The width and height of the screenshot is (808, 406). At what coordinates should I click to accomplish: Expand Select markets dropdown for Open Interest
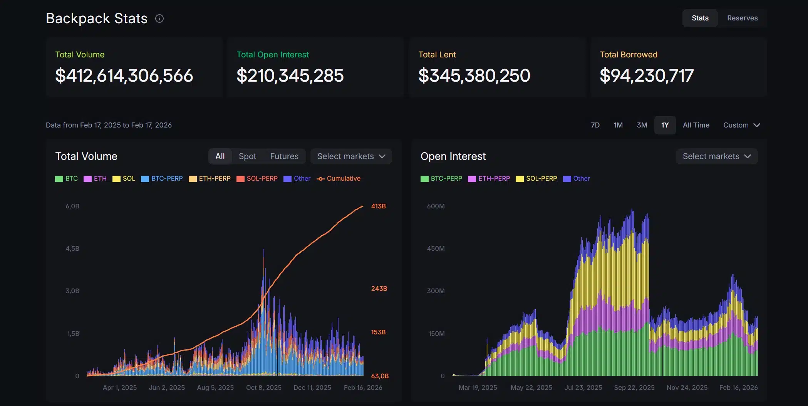click(x=716, y=156)
